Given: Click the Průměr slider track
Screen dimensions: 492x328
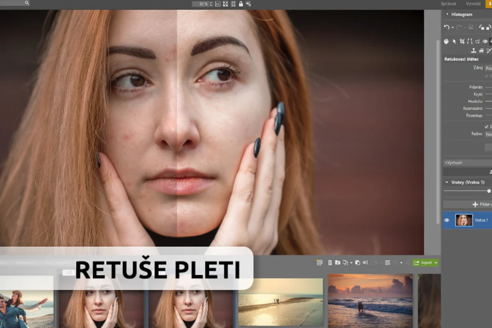Looking at the screenshot, I should 488,87.
